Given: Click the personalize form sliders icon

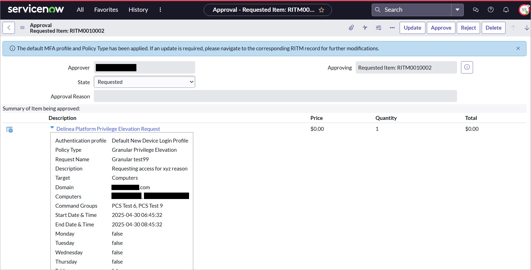Looking at the screenshot, I should (x=379, y=28).
